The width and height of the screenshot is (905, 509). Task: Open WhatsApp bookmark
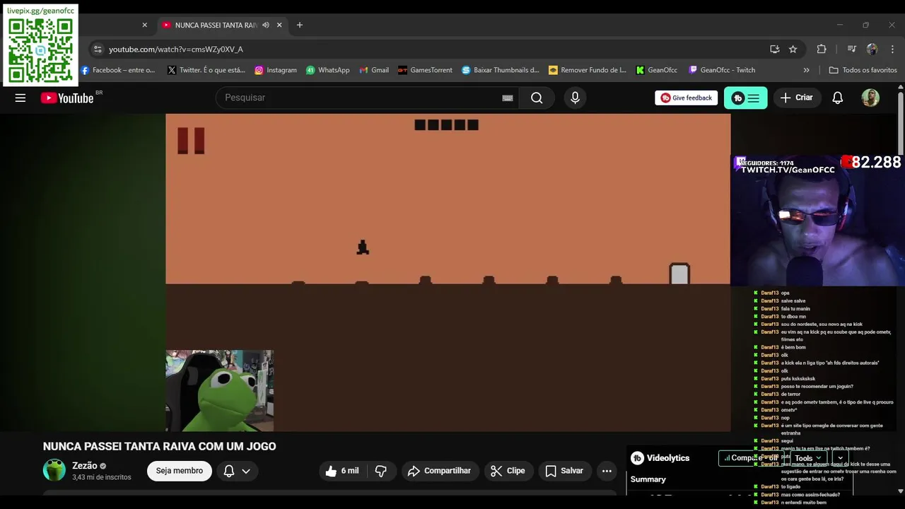tap(328, 70)
